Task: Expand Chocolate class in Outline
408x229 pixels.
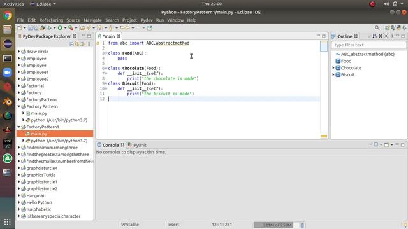Action: click(x=333, y=68)
